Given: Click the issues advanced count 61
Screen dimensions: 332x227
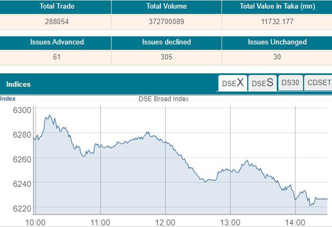Looking at the screenshot, I should coord(57,57).
